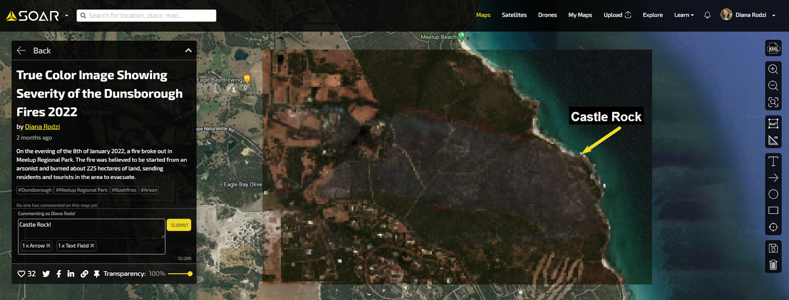Adjust the Transparency slider handle
789x300 pixels.
190,274
